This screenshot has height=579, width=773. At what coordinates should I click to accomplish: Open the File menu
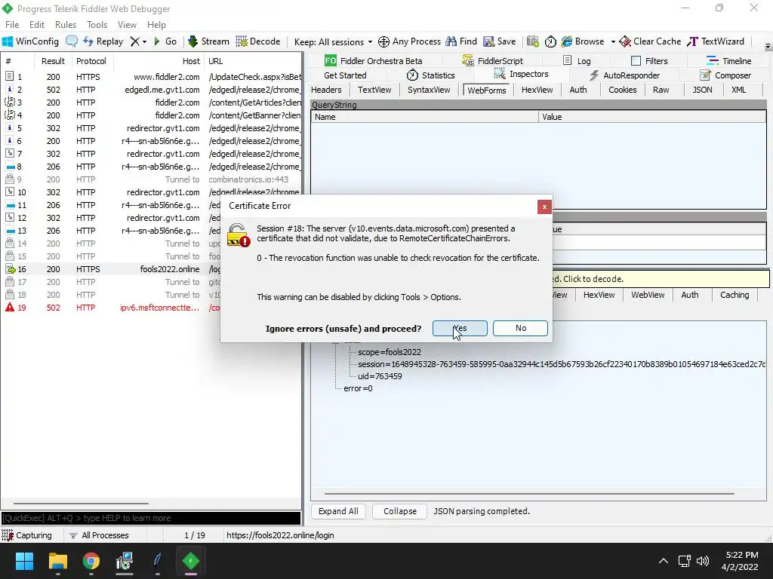coord(12,25)
